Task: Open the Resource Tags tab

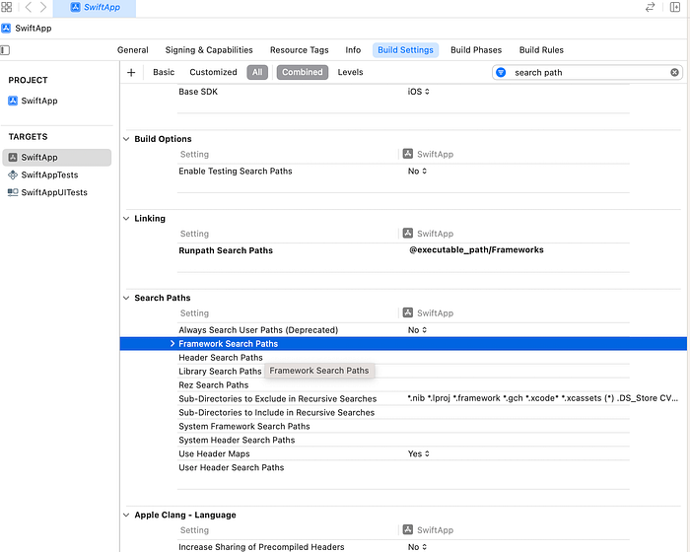Action: [300, 50]
